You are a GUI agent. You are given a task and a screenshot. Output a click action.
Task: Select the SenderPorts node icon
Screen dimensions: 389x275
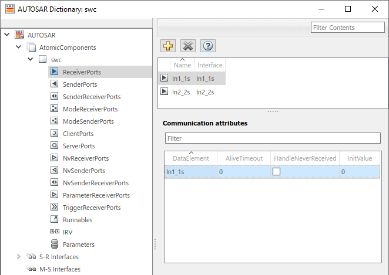click(54, 84)
